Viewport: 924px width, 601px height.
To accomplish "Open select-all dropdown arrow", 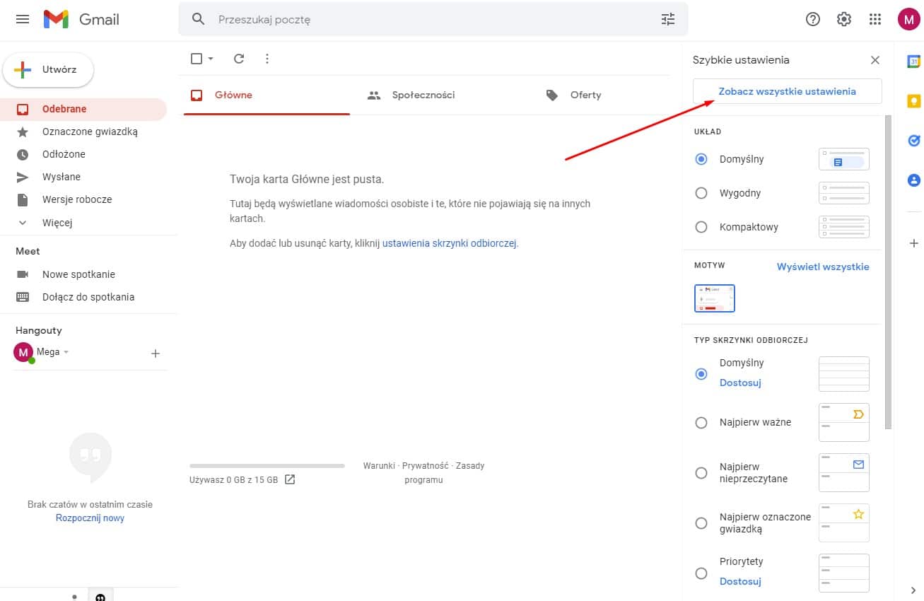I will 211,59.
